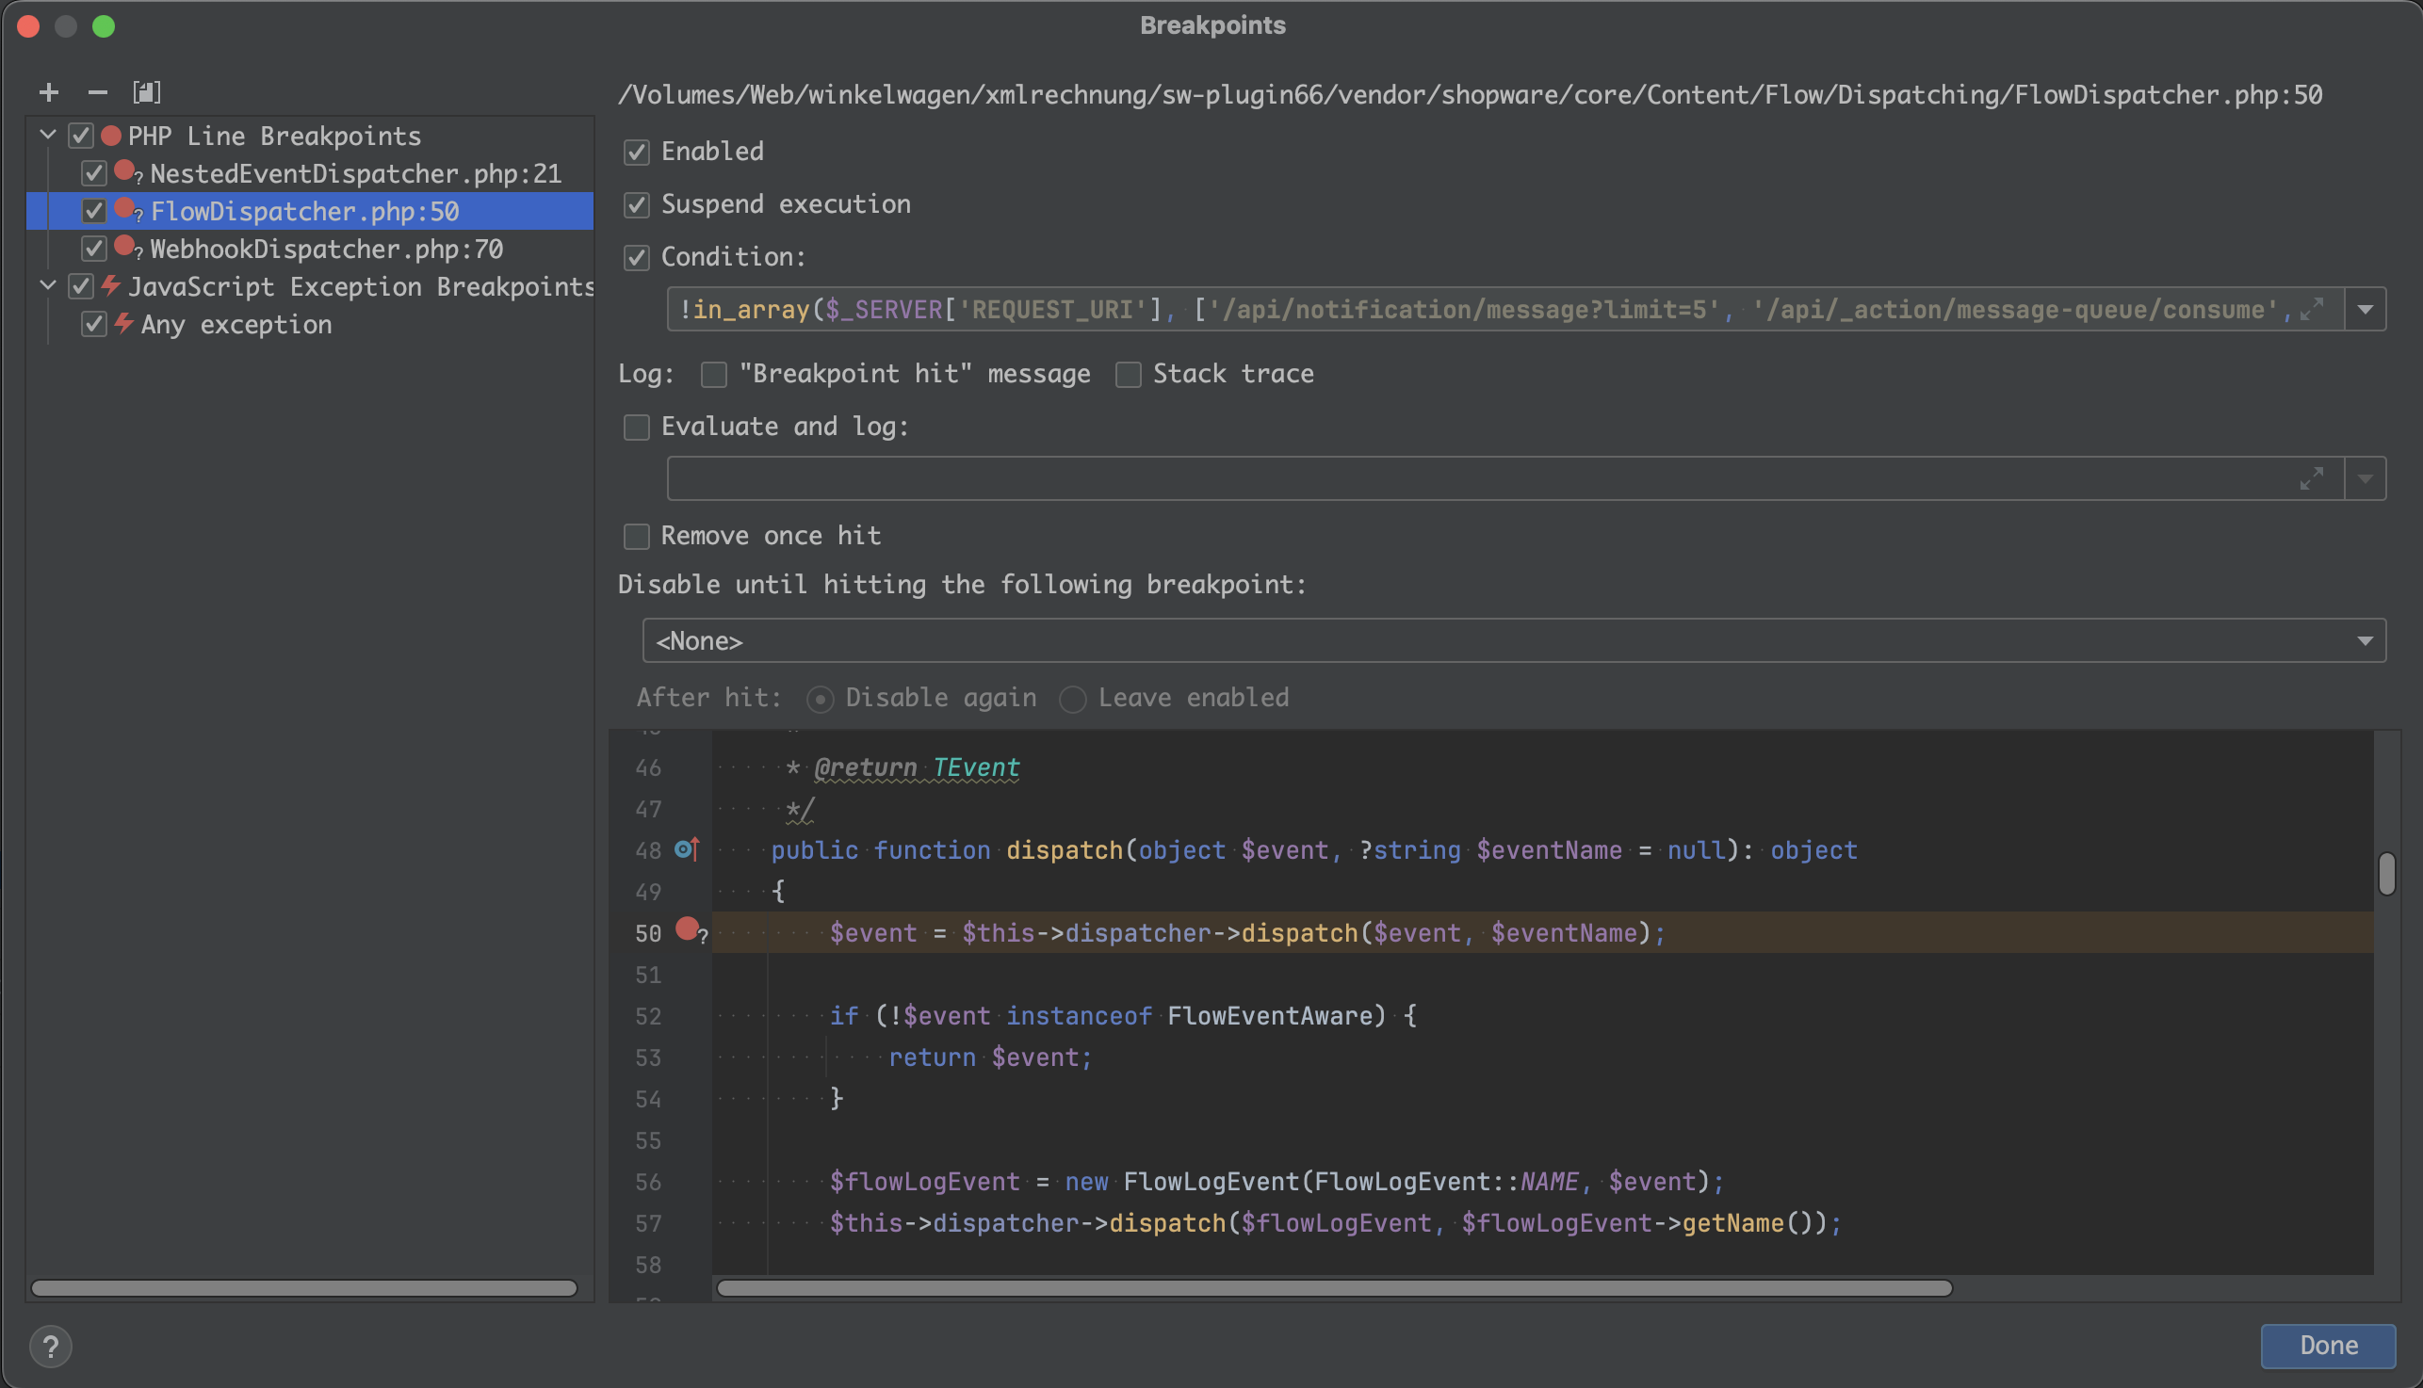
Task: Enable the Evaluate and log checkbox
Action: coord(636,428)
